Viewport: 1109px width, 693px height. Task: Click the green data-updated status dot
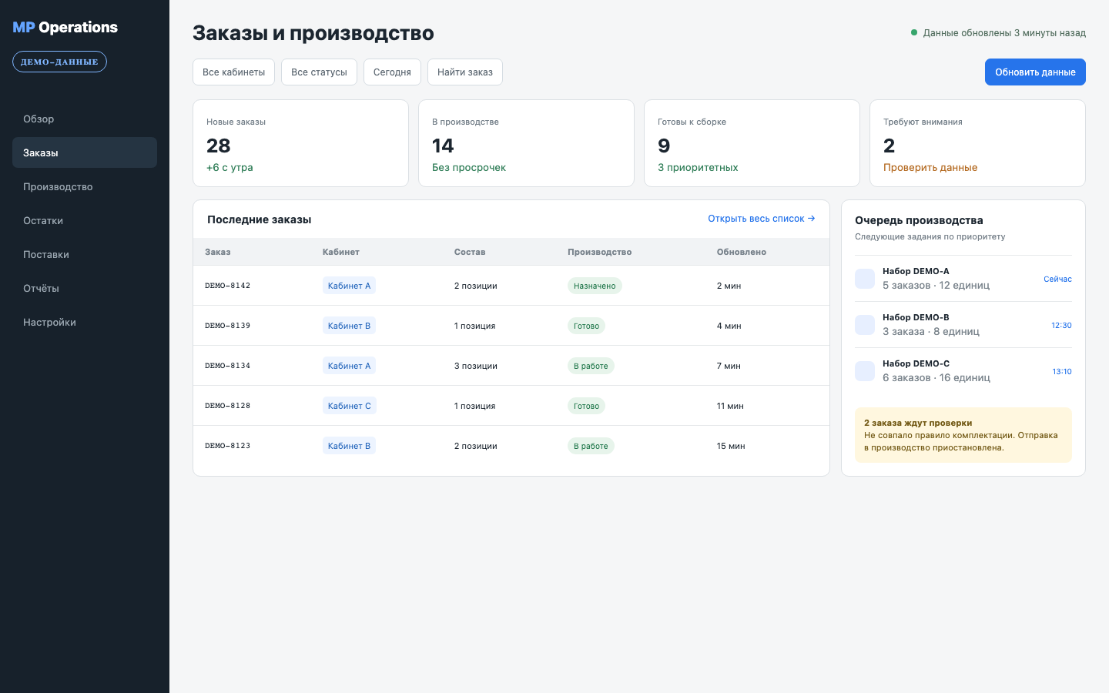pos(914,32)
